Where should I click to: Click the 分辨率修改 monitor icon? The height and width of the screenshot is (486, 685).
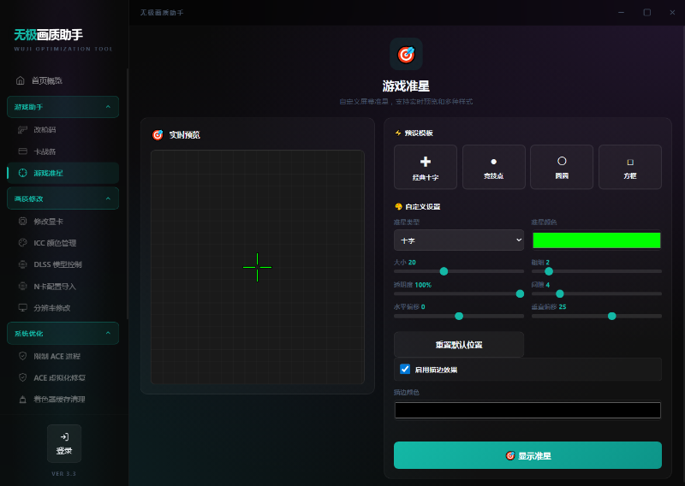[x=23, y=307]
